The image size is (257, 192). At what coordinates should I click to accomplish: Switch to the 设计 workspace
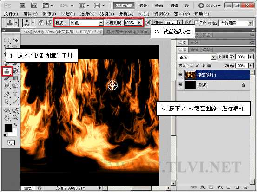143,6
